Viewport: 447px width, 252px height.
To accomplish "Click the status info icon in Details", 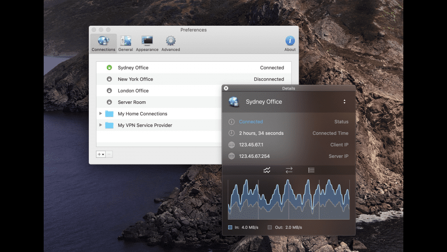I will (232, 122).
